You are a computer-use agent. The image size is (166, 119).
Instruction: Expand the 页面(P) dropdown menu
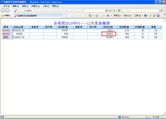click(118, 16)
